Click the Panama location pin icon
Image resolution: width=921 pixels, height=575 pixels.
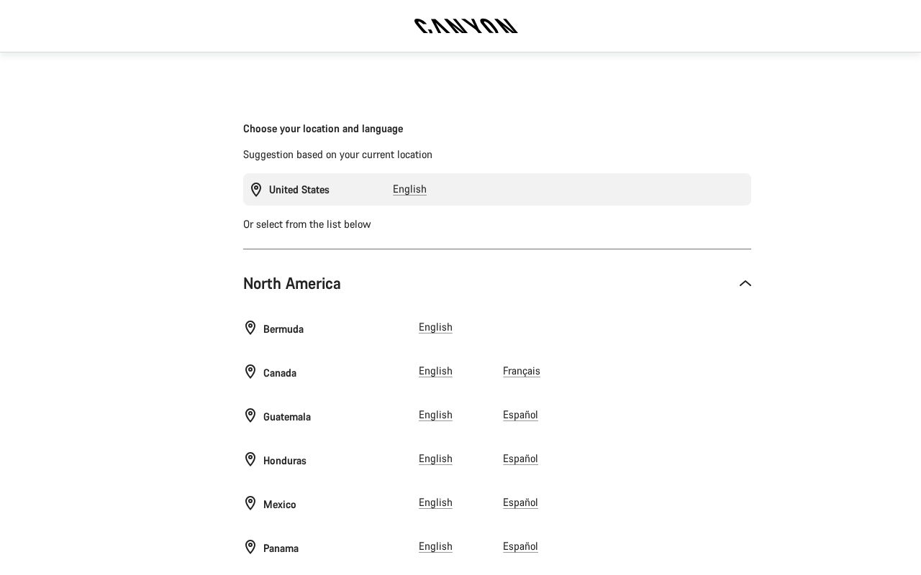coord(250,547)
